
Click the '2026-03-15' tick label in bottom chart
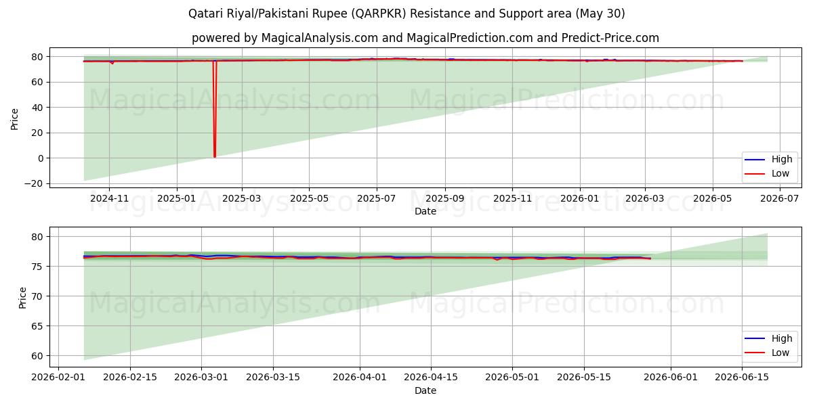click(273, 378)
